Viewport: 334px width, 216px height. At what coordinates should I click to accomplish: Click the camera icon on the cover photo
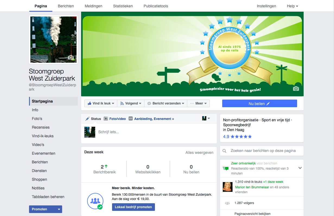(x=296, y=89)
